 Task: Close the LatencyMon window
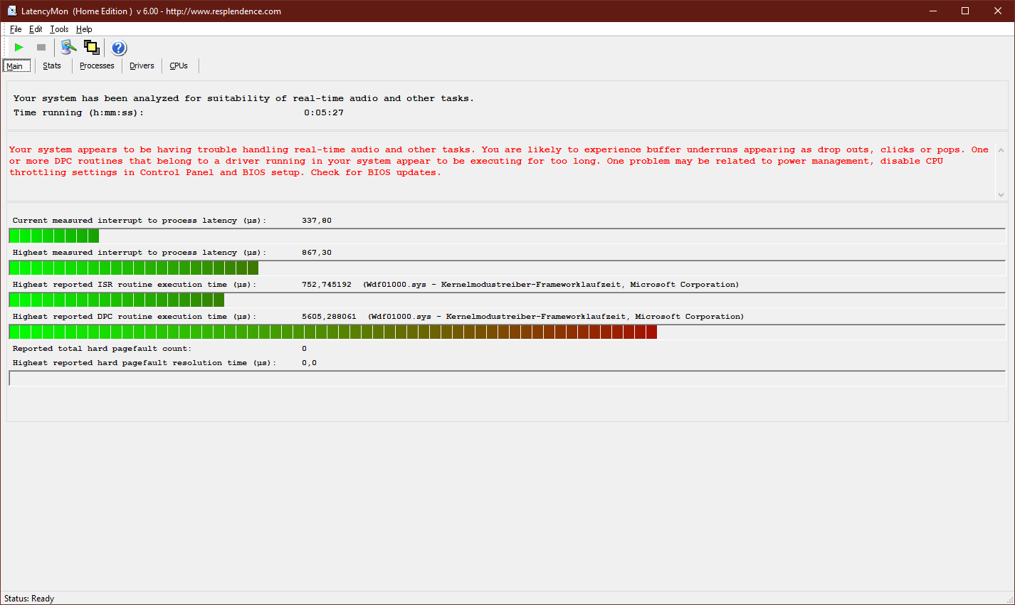tap(998, 11)
